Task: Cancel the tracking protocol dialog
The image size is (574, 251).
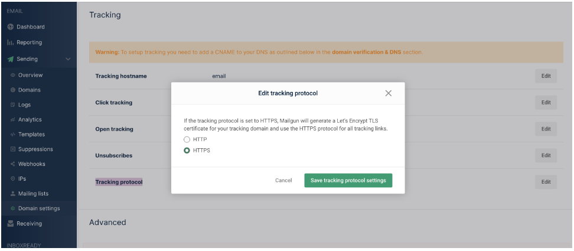Action: [283, 181]
